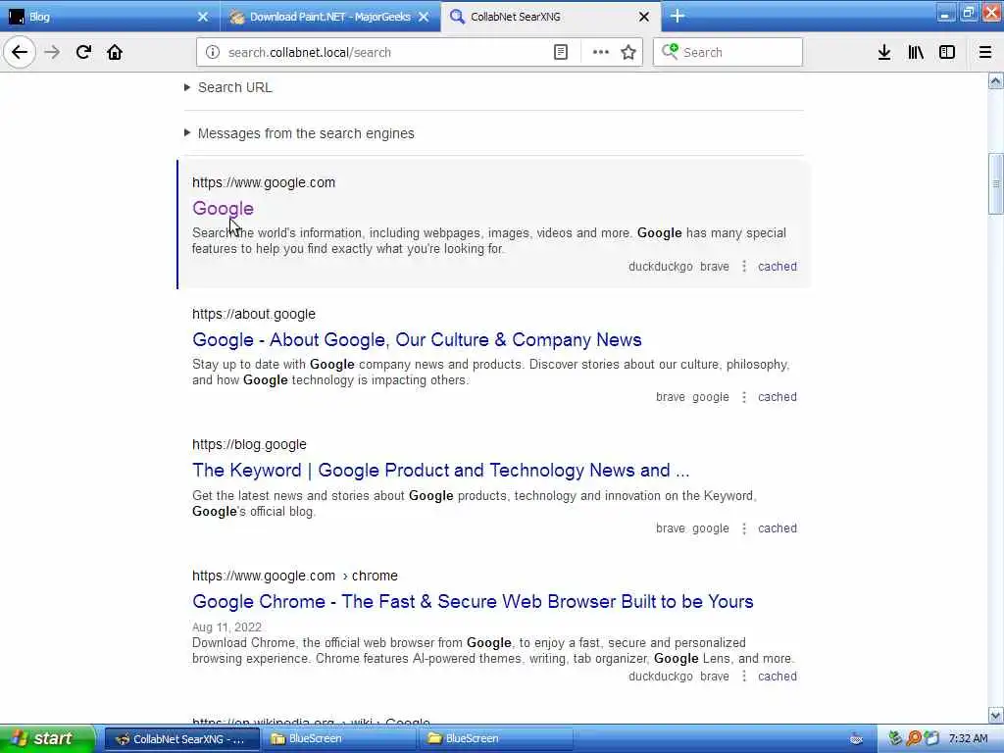This screenshot has width=1004, height=753.
Task: Click the https://blog.google URL text
Action: click(x=249, y=444)
